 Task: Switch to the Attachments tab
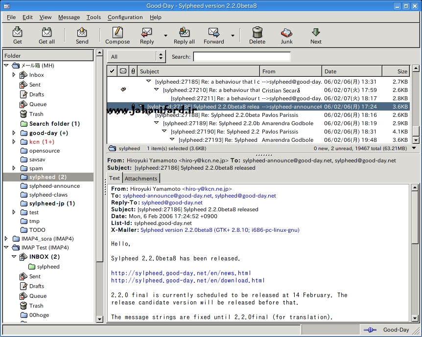click(x=141, y=179)
